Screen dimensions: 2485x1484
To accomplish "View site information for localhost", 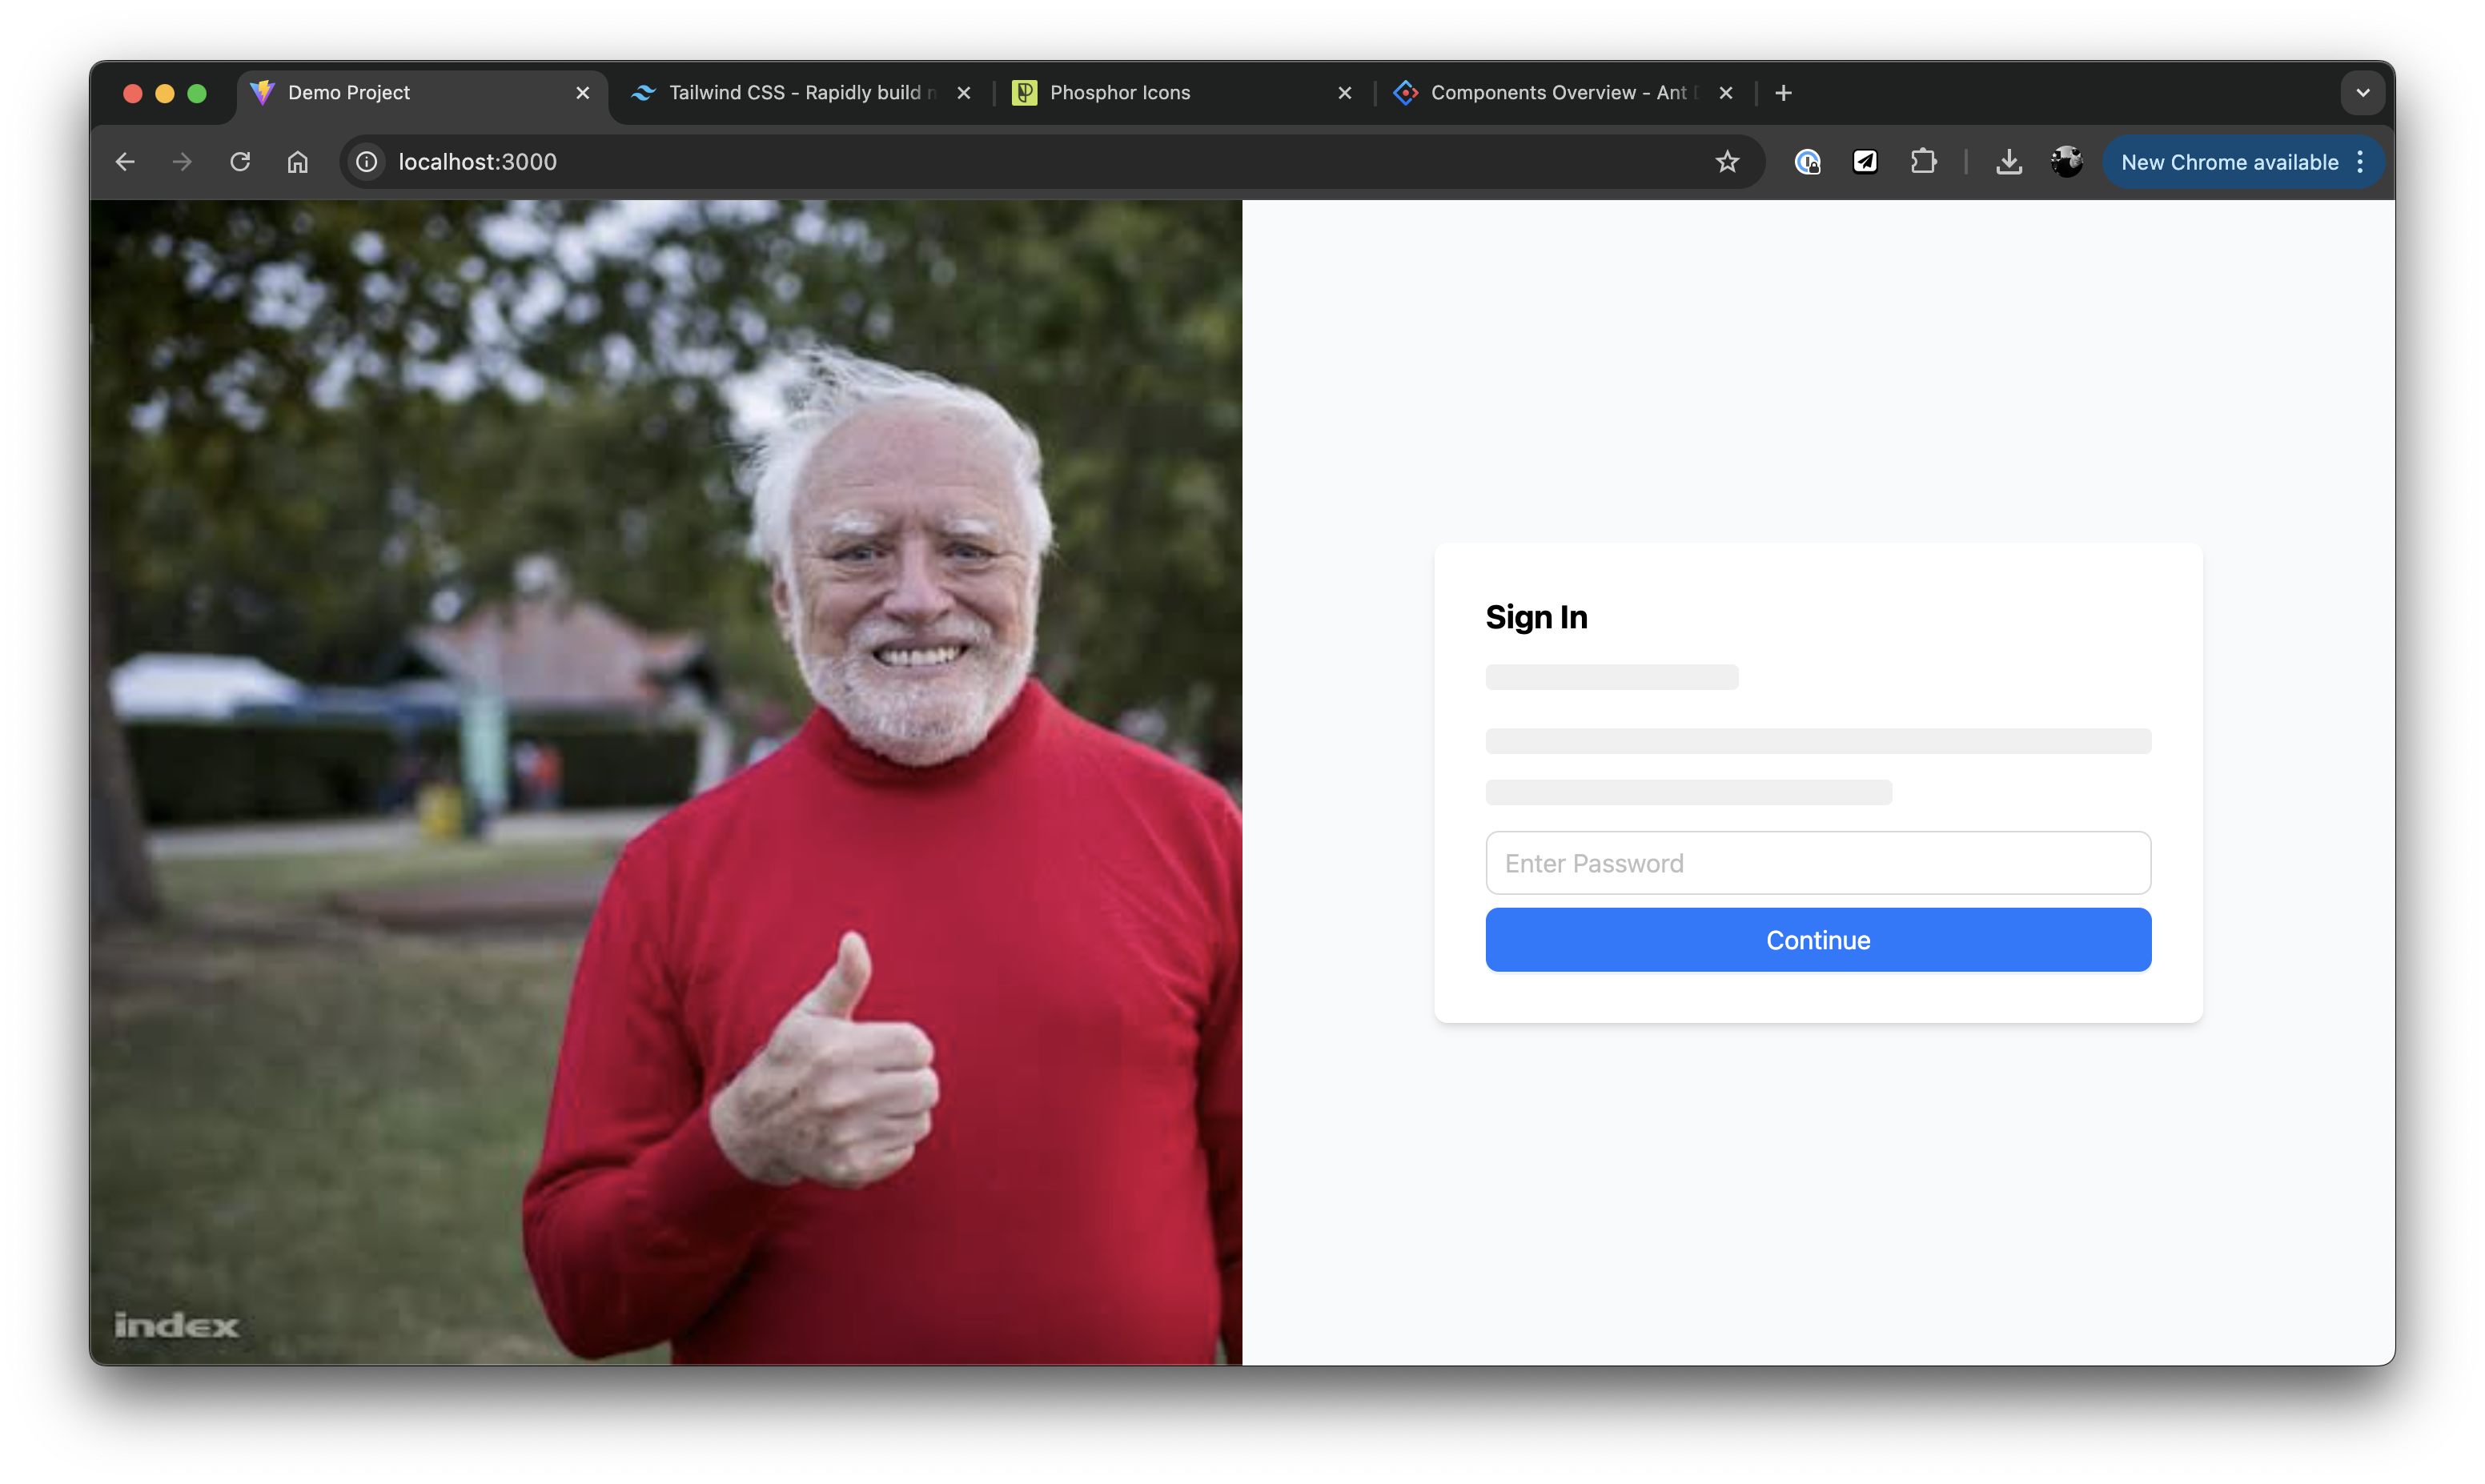I will [x=367, y=162].
